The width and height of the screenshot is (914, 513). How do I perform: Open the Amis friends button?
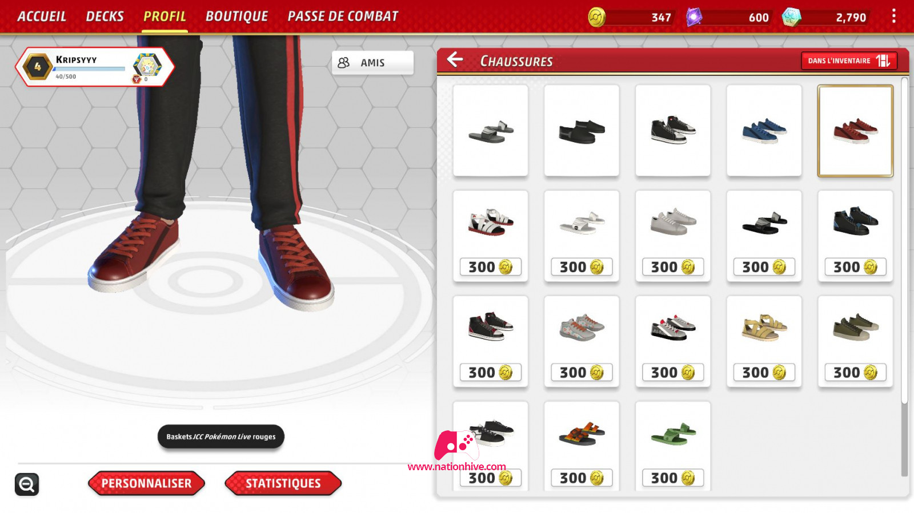point(372,63)
